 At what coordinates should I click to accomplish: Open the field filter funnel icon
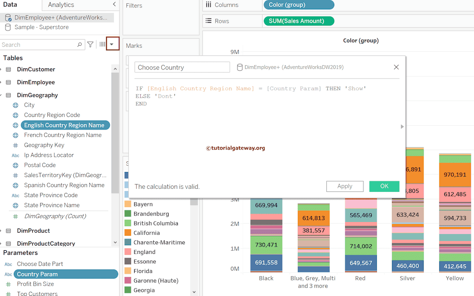(x=90, y=45)
